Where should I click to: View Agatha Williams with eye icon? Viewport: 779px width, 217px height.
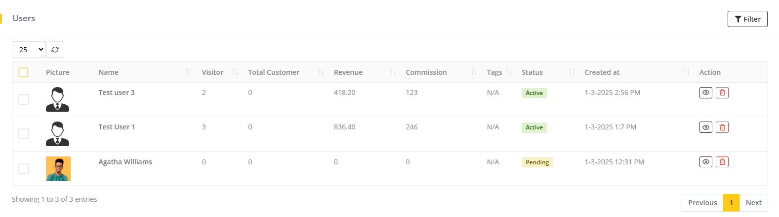tap(705, 162)
